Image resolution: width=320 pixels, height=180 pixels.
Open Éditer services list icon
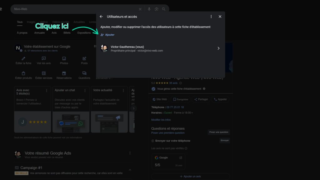click(44, 73)
